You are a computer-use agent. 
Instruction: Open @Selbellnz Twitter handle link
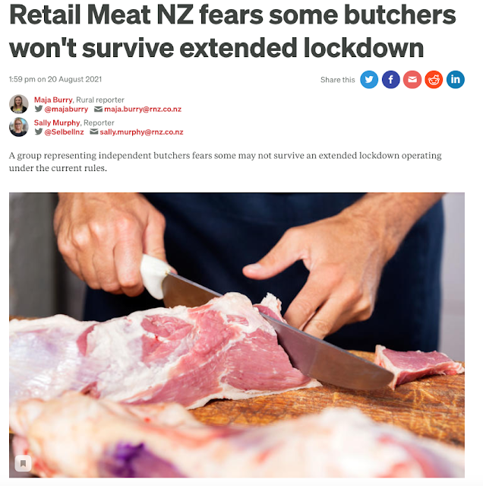click(64, 132)
